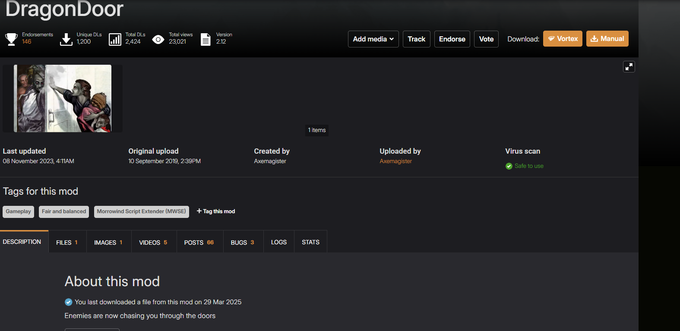The height and width of the screenshot is (331, 680).
Task: Click the Last updated date 08 November 2023
Action: [38, 161]
